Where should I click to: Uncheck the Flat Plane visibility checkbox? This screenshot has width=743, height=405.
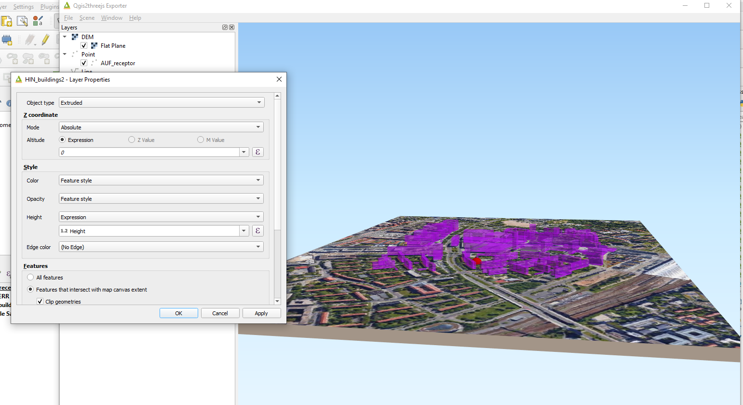[84, 45]
